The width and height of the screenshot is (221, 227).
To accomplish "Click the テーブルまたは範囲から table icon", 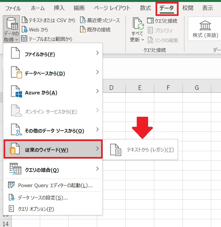I will pyautogui.click(x=24, y=39).
